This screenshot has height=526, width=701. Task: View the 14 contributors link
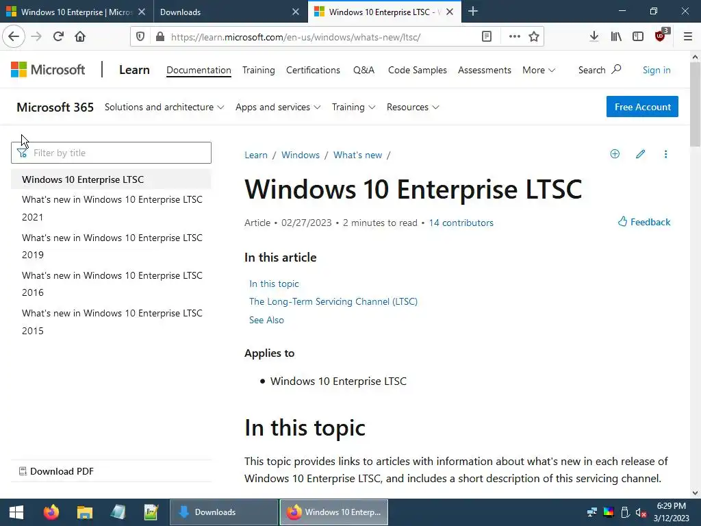coord(461,223)
